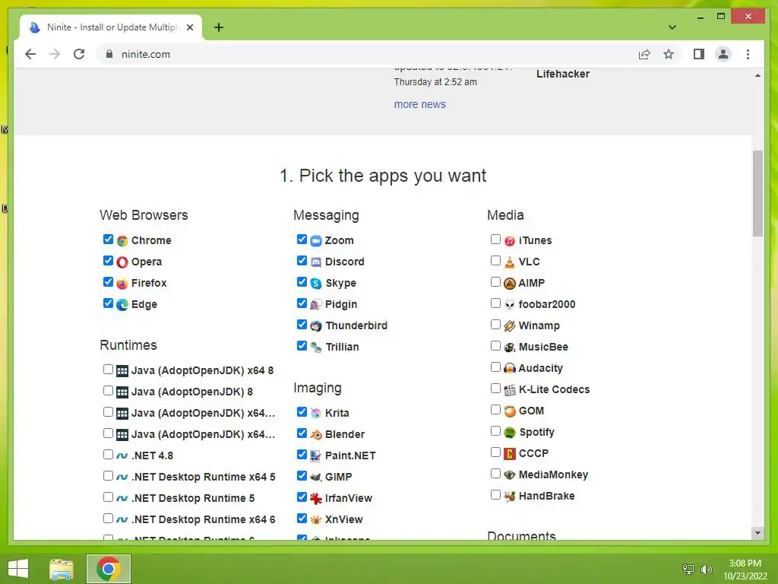This screenshot has width=778, height=584.
Task: Open File Explorer from taskbar
Action: [x=62, y=569]
